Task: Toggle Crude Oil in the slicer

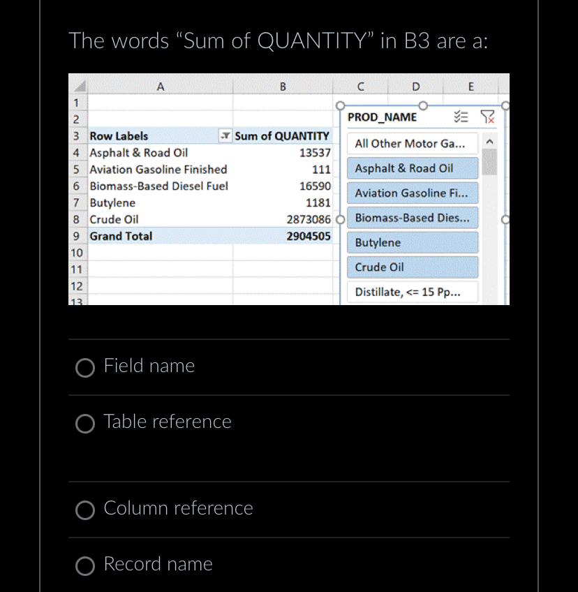Action: coord(412,267)
